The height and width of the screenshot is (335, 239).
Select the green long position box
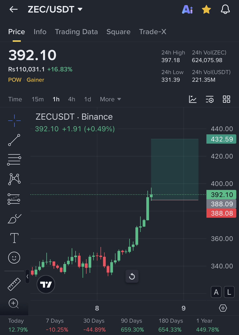coord(175,170)
